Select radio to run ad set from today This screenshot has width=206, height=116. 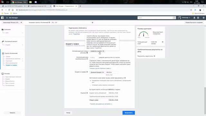[90, 81]
